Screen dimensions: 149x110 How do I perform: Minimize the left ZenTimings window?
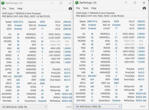point(52,3)
